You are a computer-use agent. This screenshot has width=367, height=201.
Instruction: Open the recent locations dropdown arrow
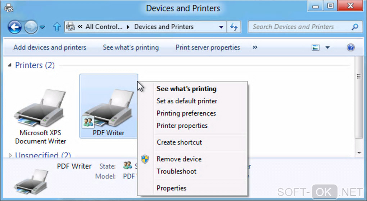point(42,27)
